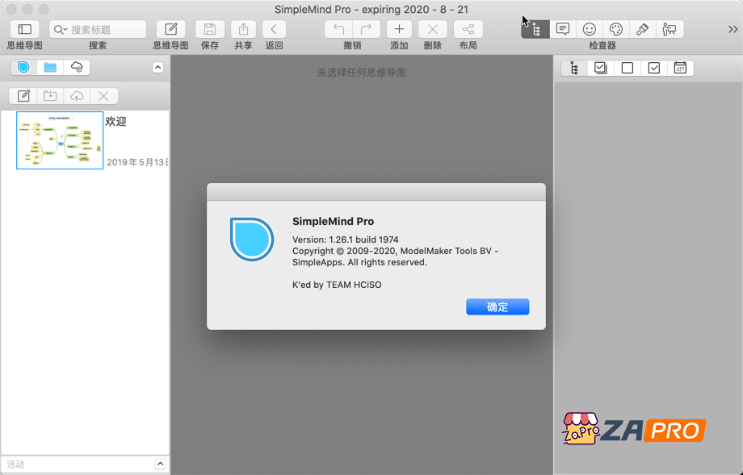Select the cloud storage source icon
Viewport: 743px width, 475px height.
pyautogui.click(x=77, y=67)
